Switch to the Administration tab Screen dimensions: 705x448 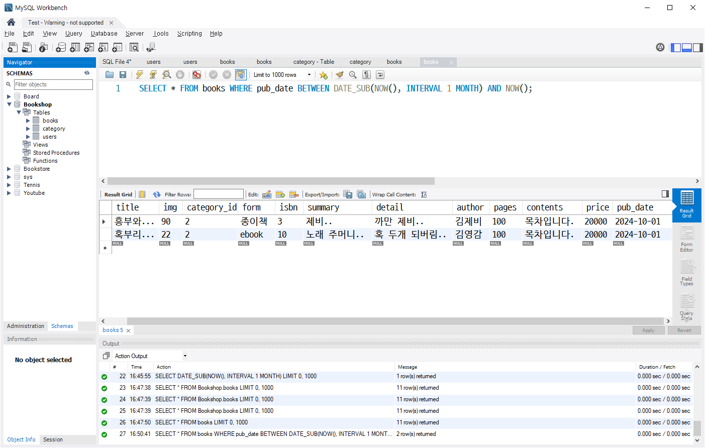[x=26, y=326]
